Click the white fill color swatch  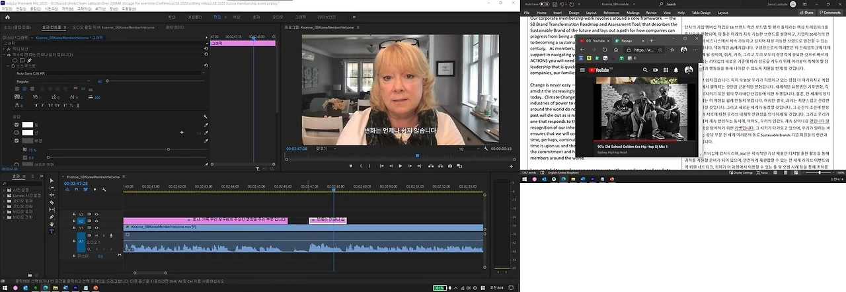(28, 125)
